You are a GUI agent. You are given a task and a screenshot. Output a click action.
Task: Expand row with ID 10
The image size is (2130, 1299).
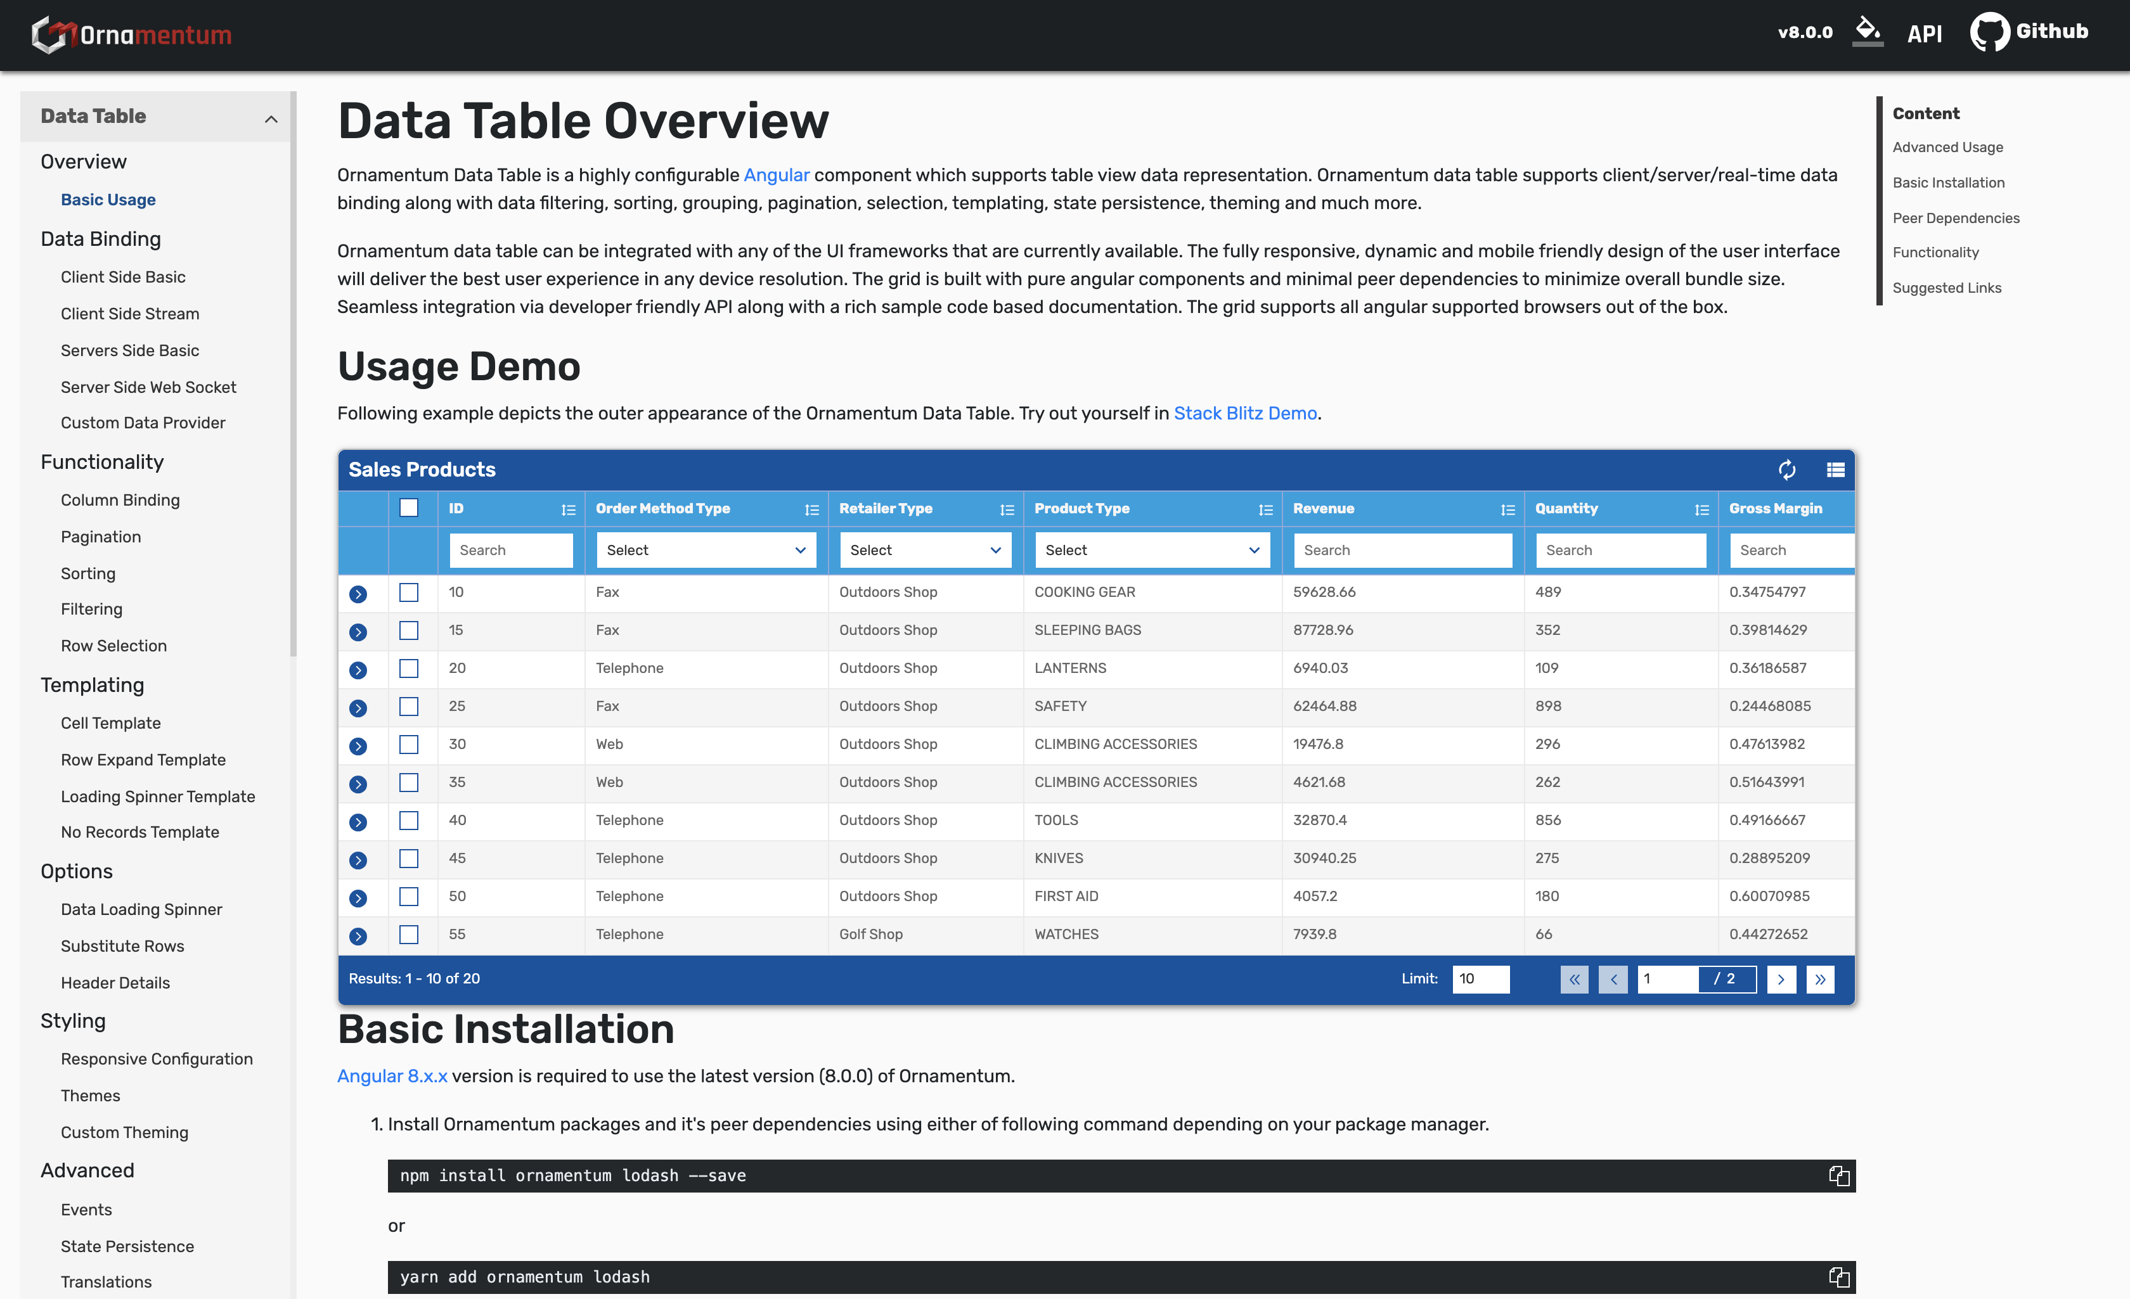[358, 594]
